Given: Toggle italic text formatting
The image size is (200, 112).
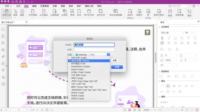Looking at the screenshot, I should click(168, 38).
